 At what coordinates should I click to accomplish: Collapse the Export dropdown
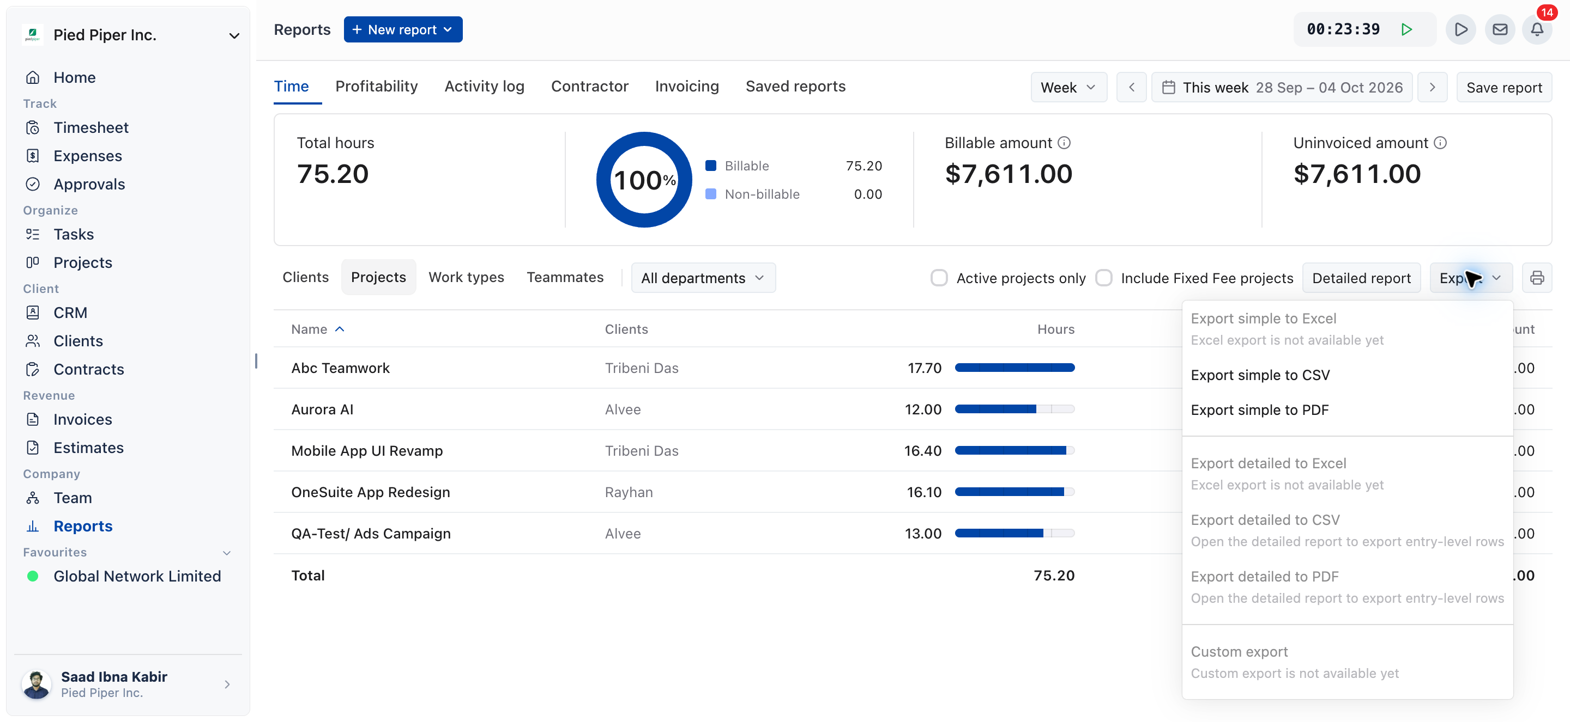click(x=1471, y=278)
